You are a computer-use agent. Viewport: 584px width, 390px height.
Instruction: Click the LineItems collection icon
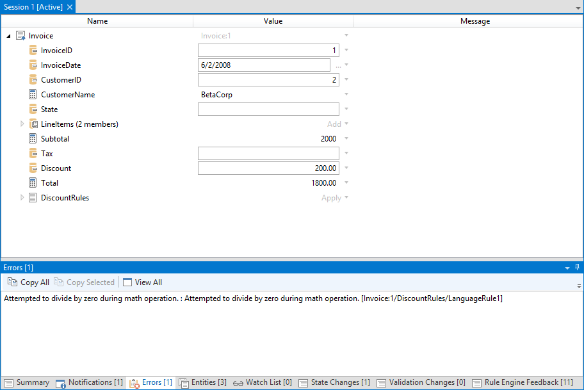(33, 124)
